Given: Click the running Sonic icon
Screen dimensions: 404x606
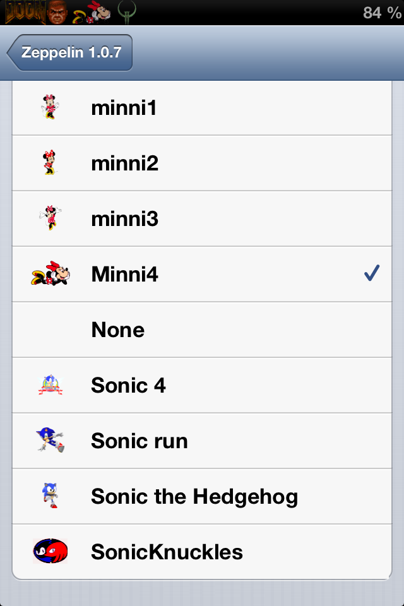Looking at the screenshot, I should [x=50, y=440].
